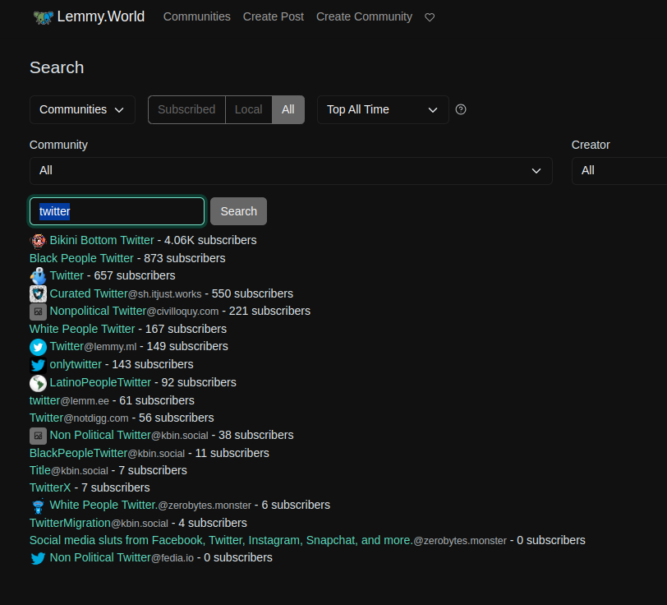The height and width of the screenshot is (605, 667).
Task: Open LatinoPeopleTwitter community link
Action: (100, 382)
